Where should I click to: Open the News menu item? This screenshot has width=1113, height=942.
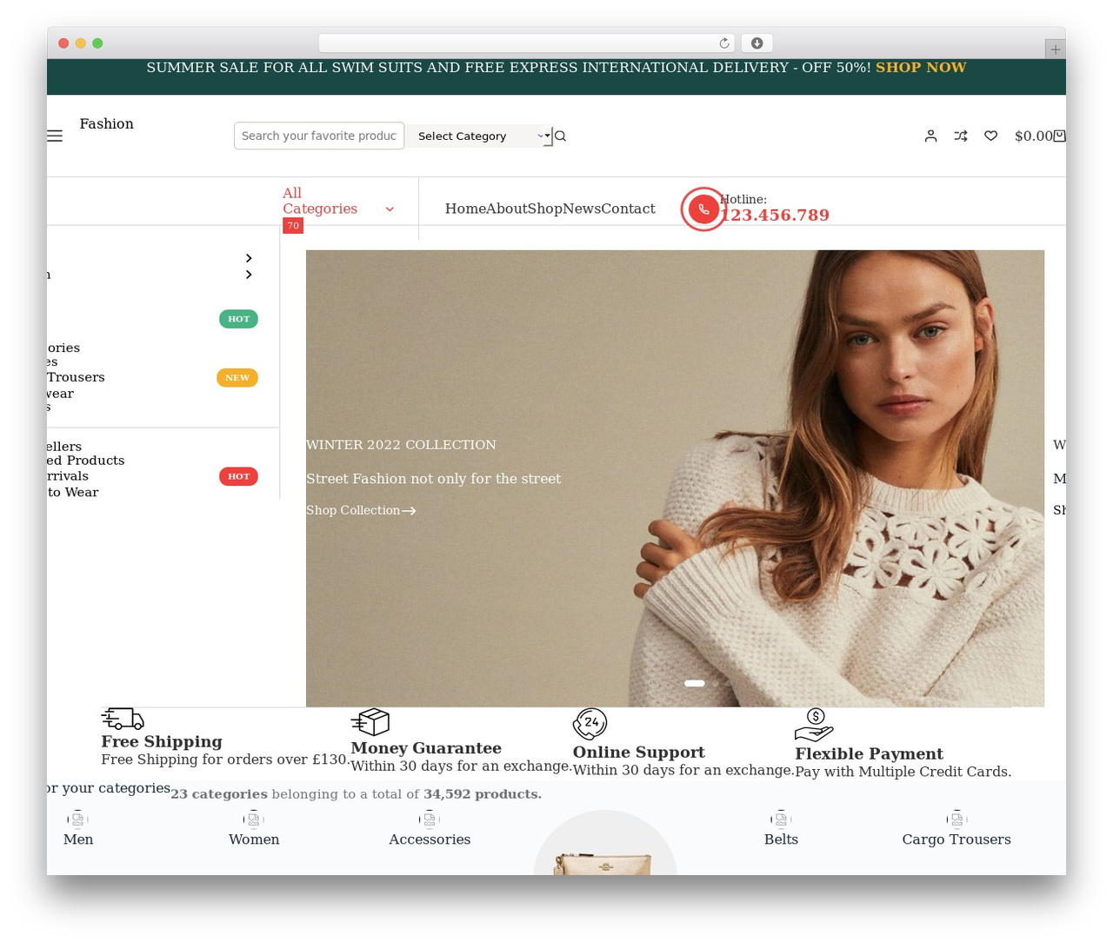tap(582, 209)
